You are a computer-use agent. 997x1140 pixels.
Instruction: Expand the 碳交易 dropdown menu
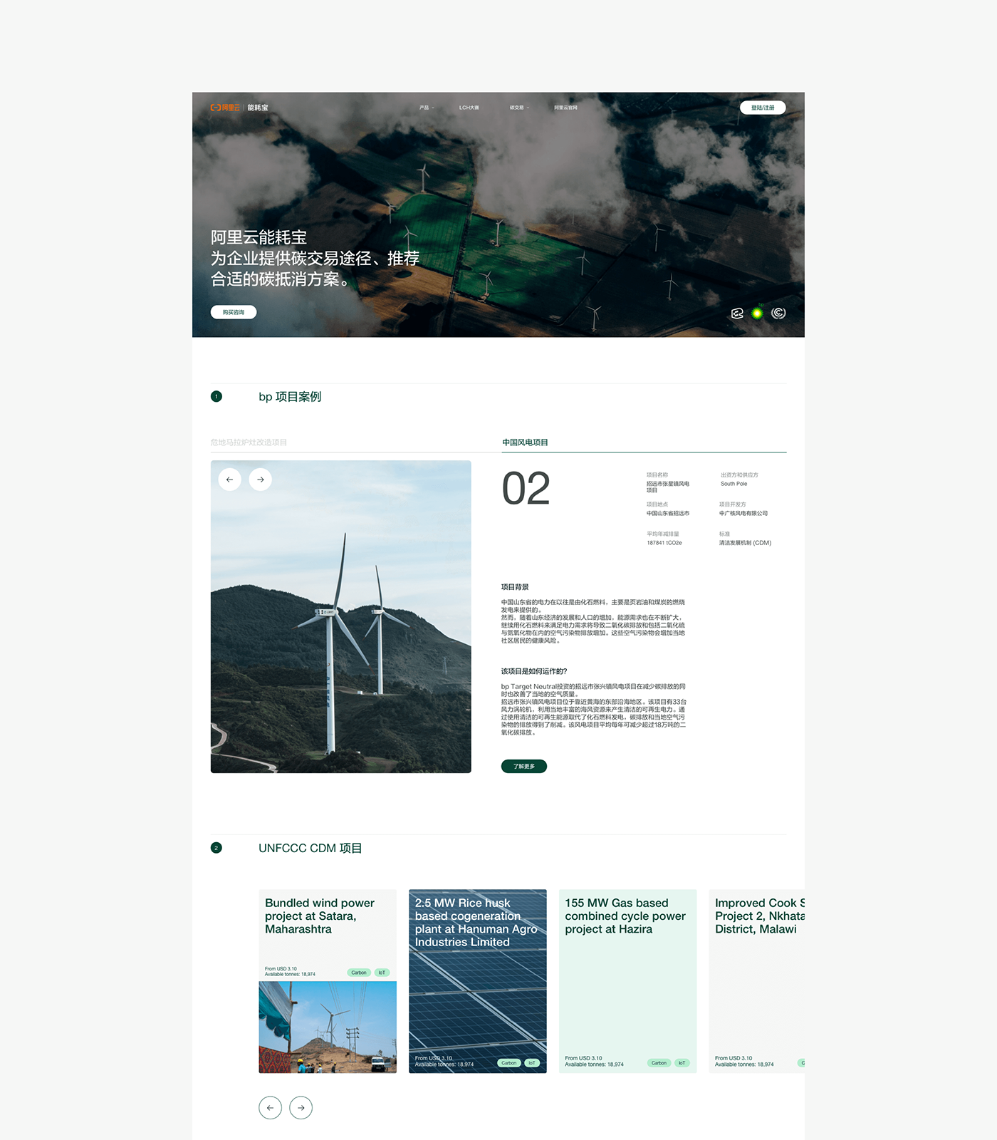point(519,108)
